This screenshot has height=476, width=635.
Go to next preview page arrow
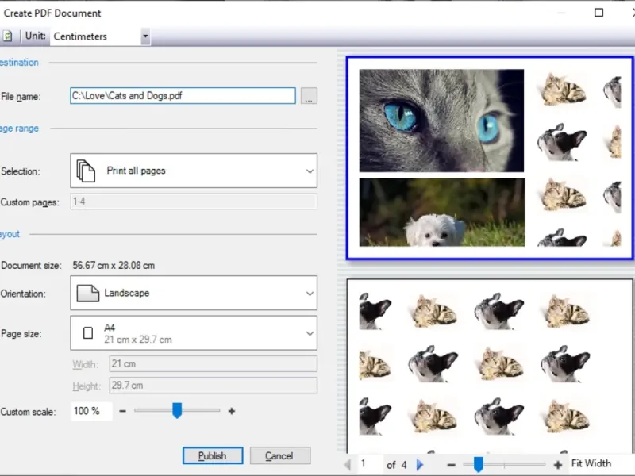pyautogui.click(x=420, y=464)
